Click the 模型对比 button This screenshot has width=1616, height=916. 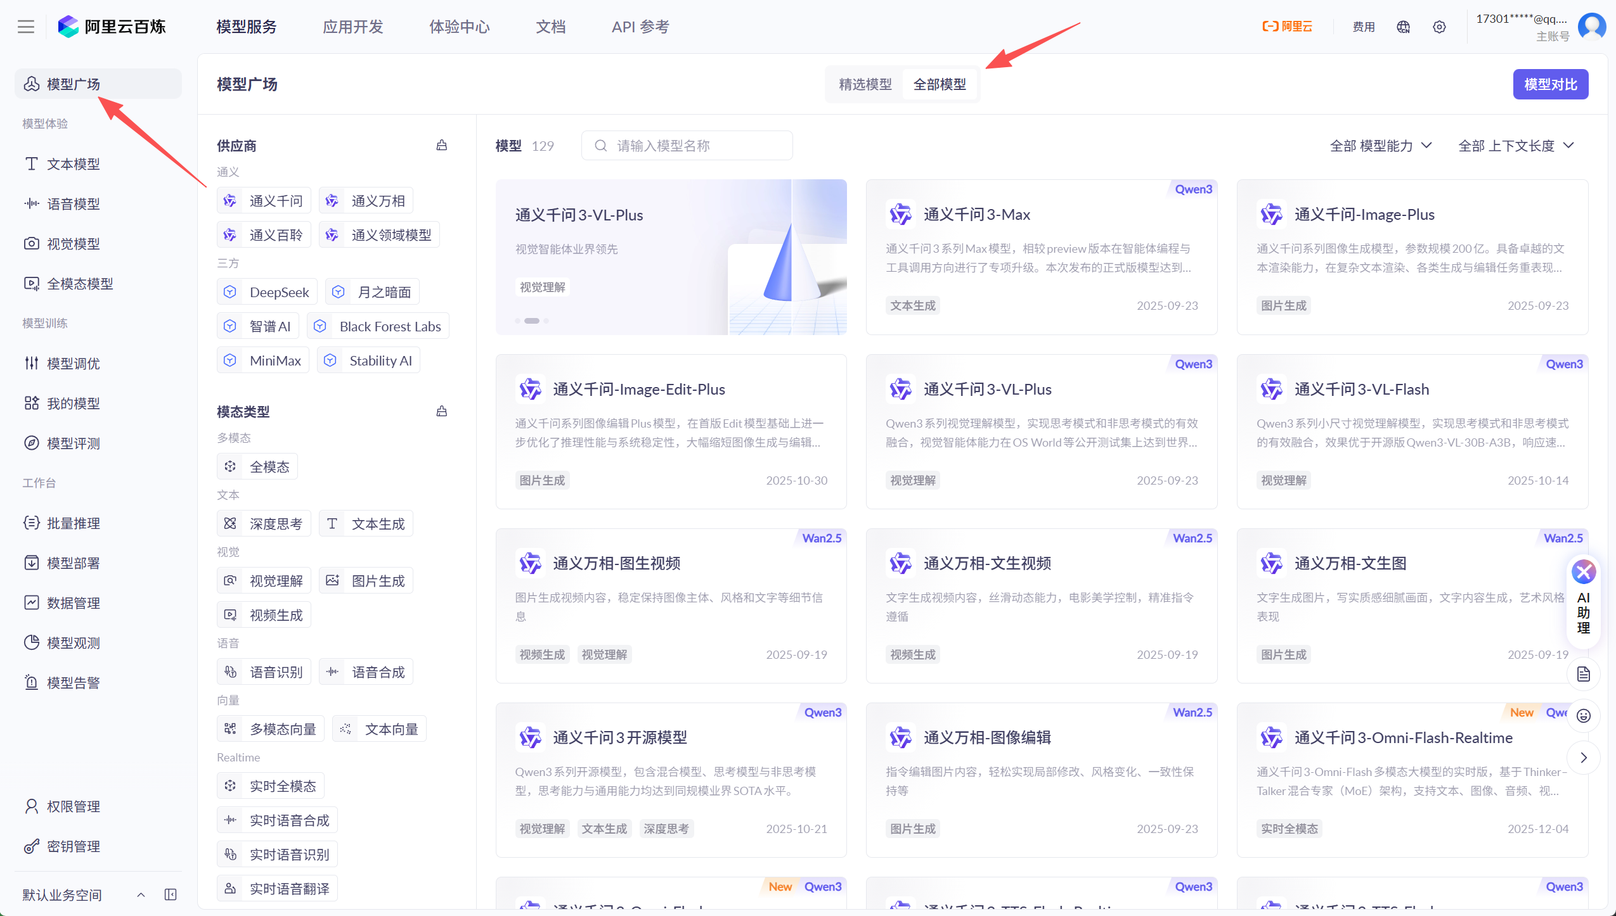click(1550, 84)
